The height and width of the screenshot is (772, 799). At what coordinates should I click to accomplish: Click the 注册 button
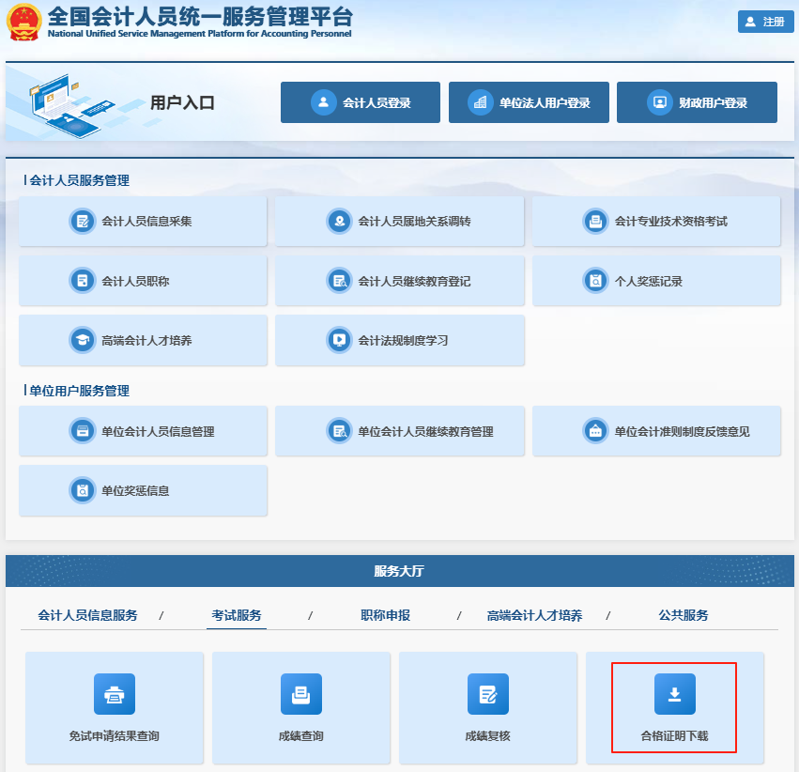[765, 21]
